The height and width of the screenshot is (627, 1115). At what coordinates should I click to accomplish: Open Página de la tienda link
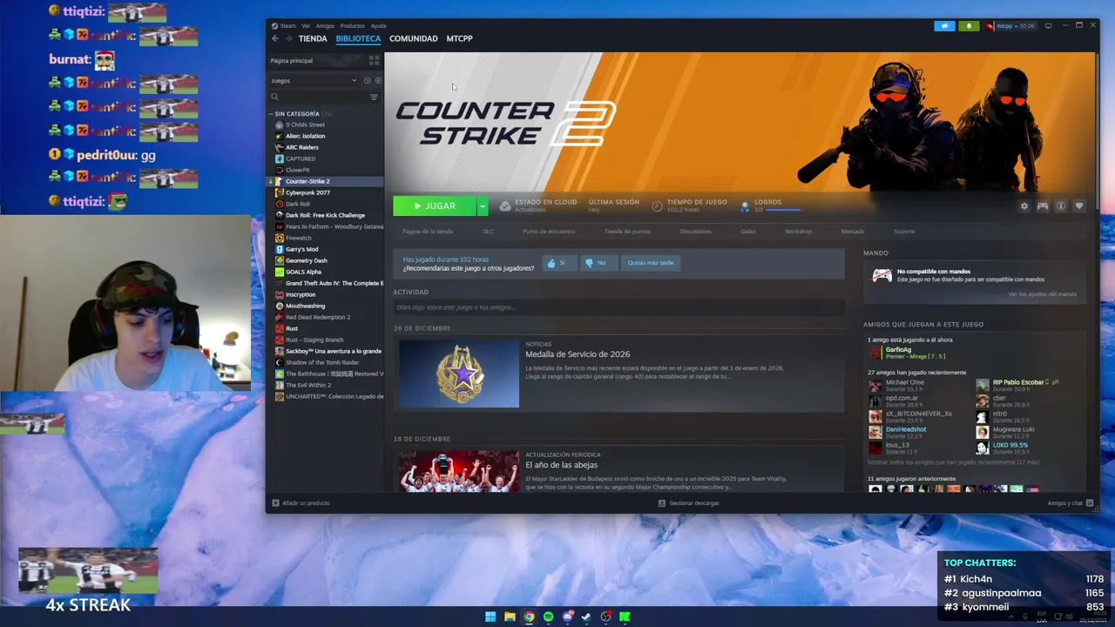pyautogui.click(x=428, y=232)
